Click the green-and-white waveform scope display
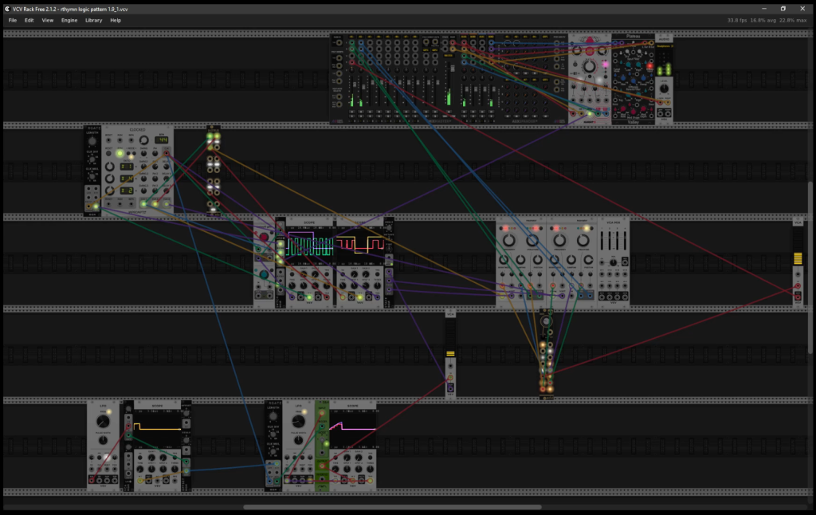The image size is (816, 515). [x=309, y=245]
